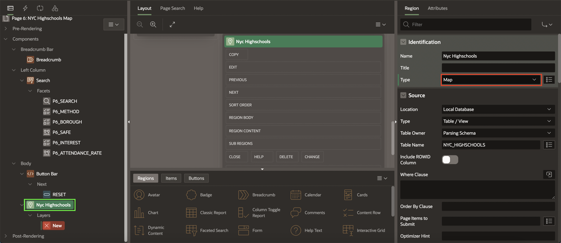Open the Location Local Database dropdown
Image resolution: width=561 pixels, height=243 pixels.
tap(498, 109)
